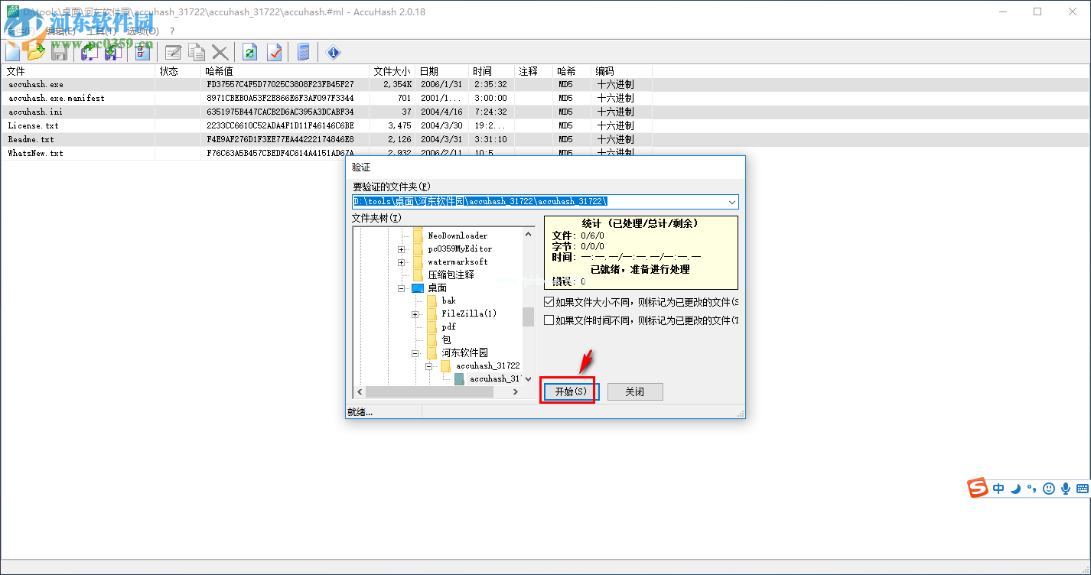1091x575 pixels.
Task: Click the smiley emoji icon in IME bar
Action: pos(1049,489)
